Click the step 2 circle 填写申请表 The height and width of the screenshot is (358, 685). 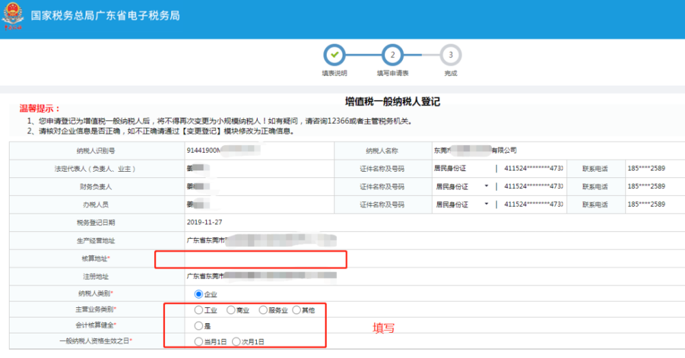[393, 55]
